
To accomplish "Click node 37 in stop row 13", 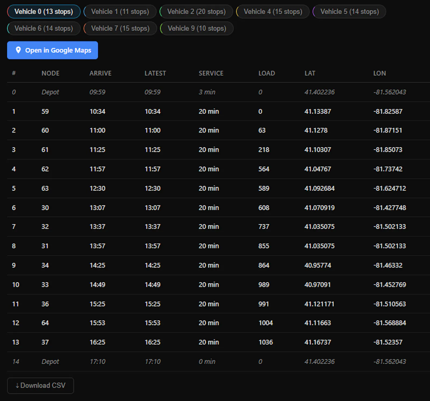I will click(45, 342).
